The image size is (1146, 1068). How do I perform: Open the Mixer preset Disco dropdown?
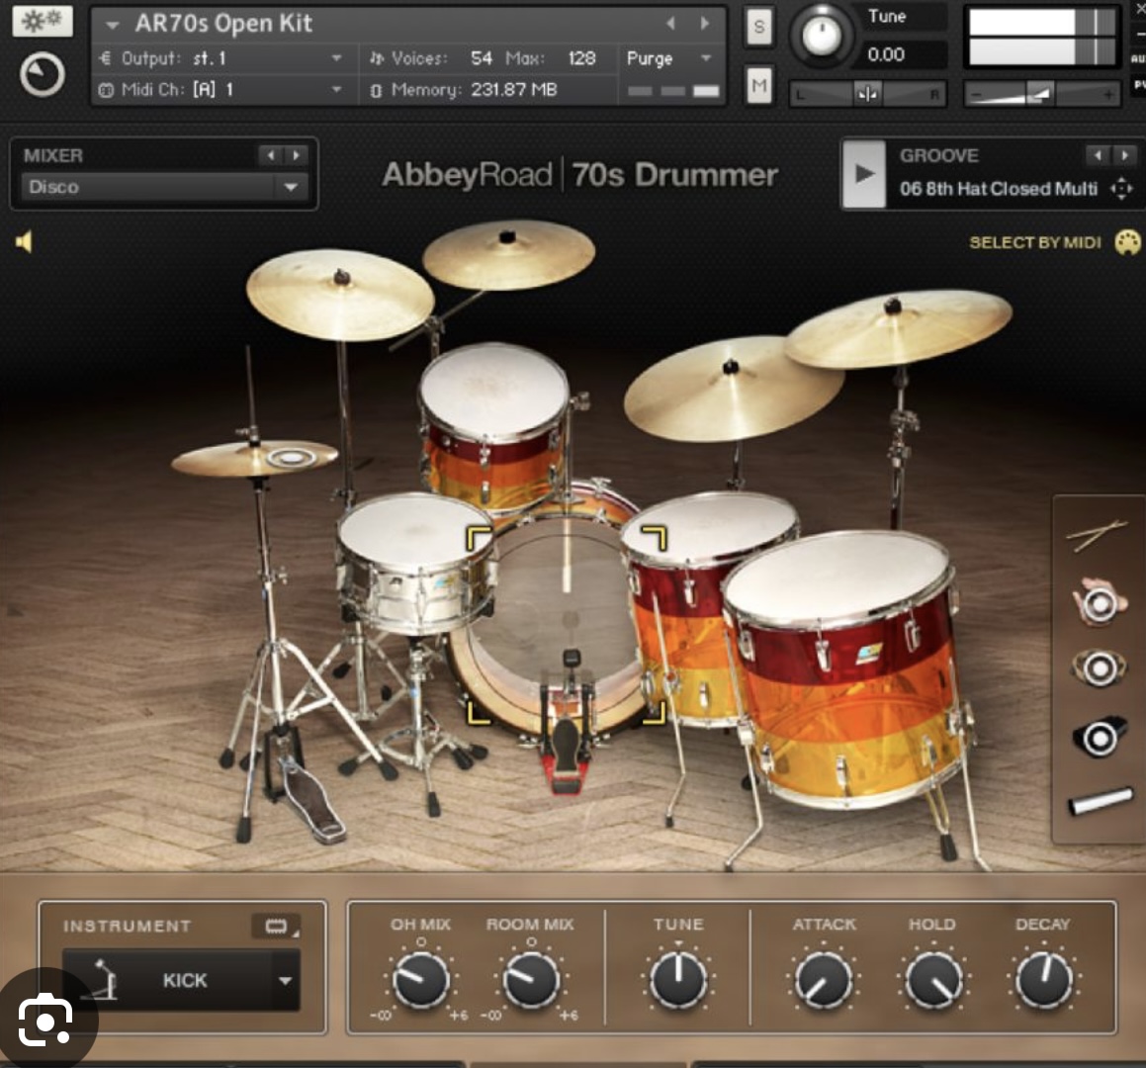(164, 187)
